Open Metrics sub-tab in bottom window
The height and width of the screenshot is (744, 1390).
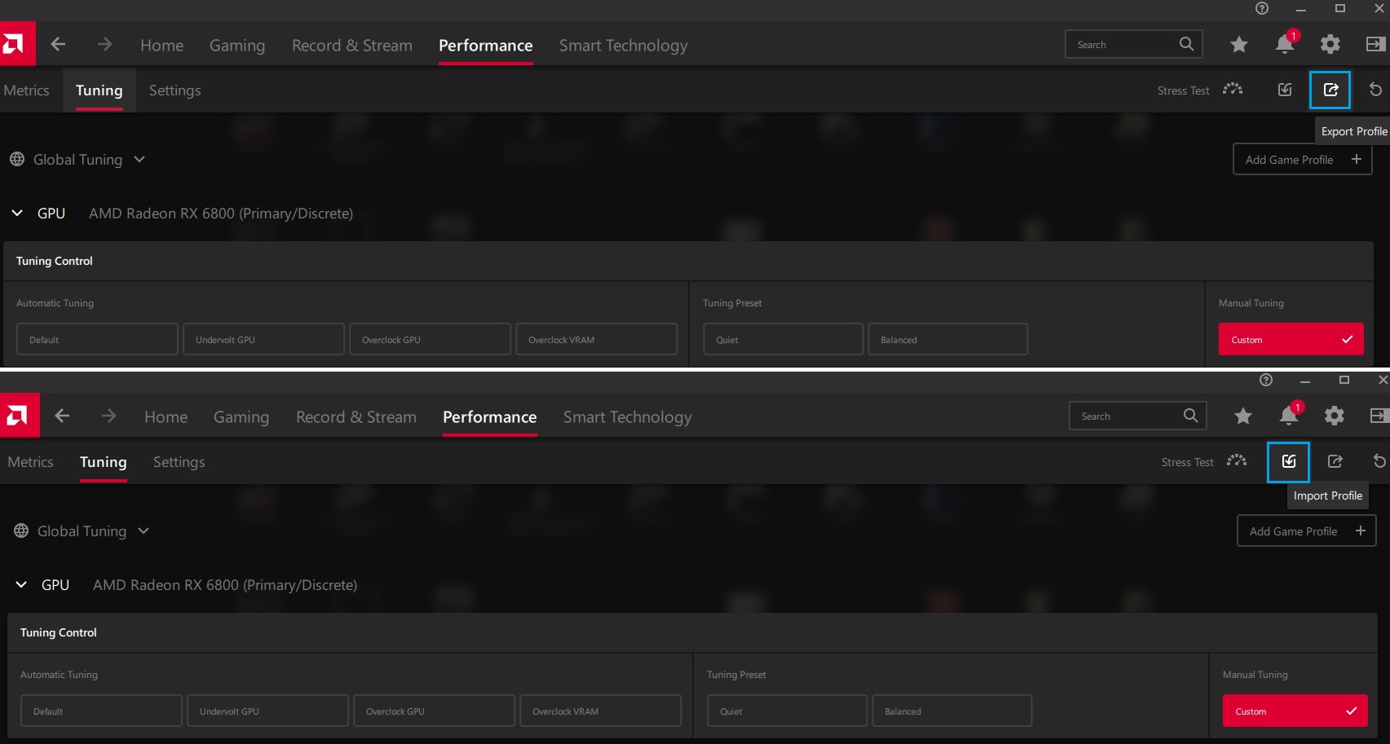(x=30, y=462)
